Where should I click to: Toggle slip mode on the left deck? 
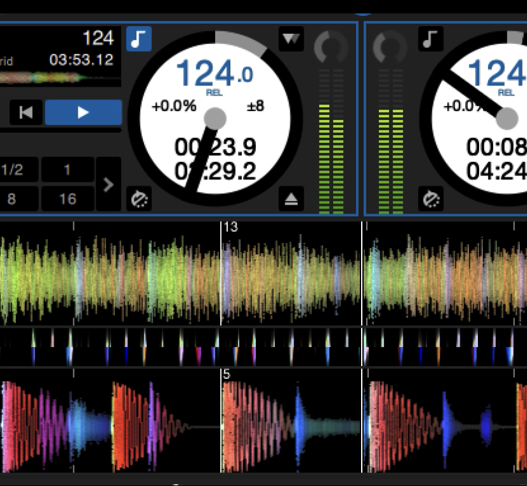[x=139, y=199]
